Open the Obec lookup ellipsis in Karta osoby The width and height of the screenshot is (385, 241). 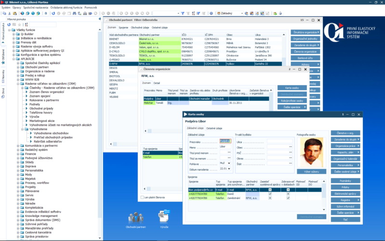[290, 147]
